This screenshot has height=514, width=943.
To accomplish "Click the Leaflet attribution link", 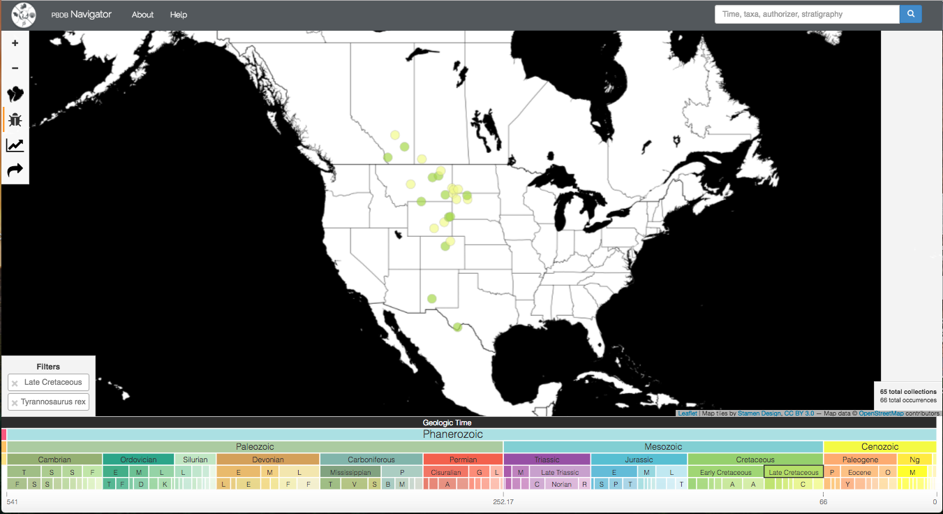I will [687, 413].
